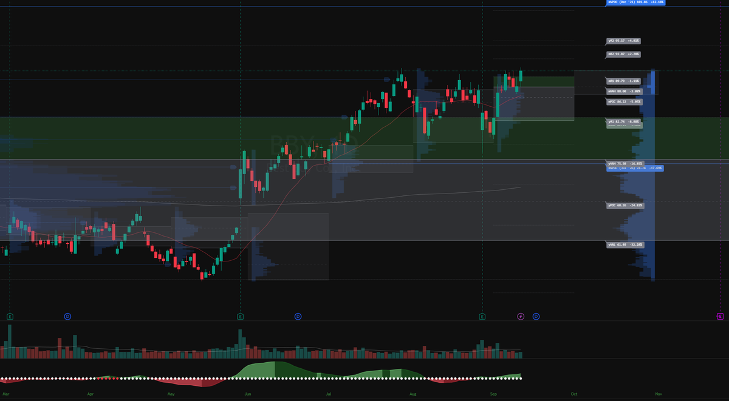Screen dimensions: 729x401
Task: Click the Apr label on the time axis
Action: (x=91, y=394)
